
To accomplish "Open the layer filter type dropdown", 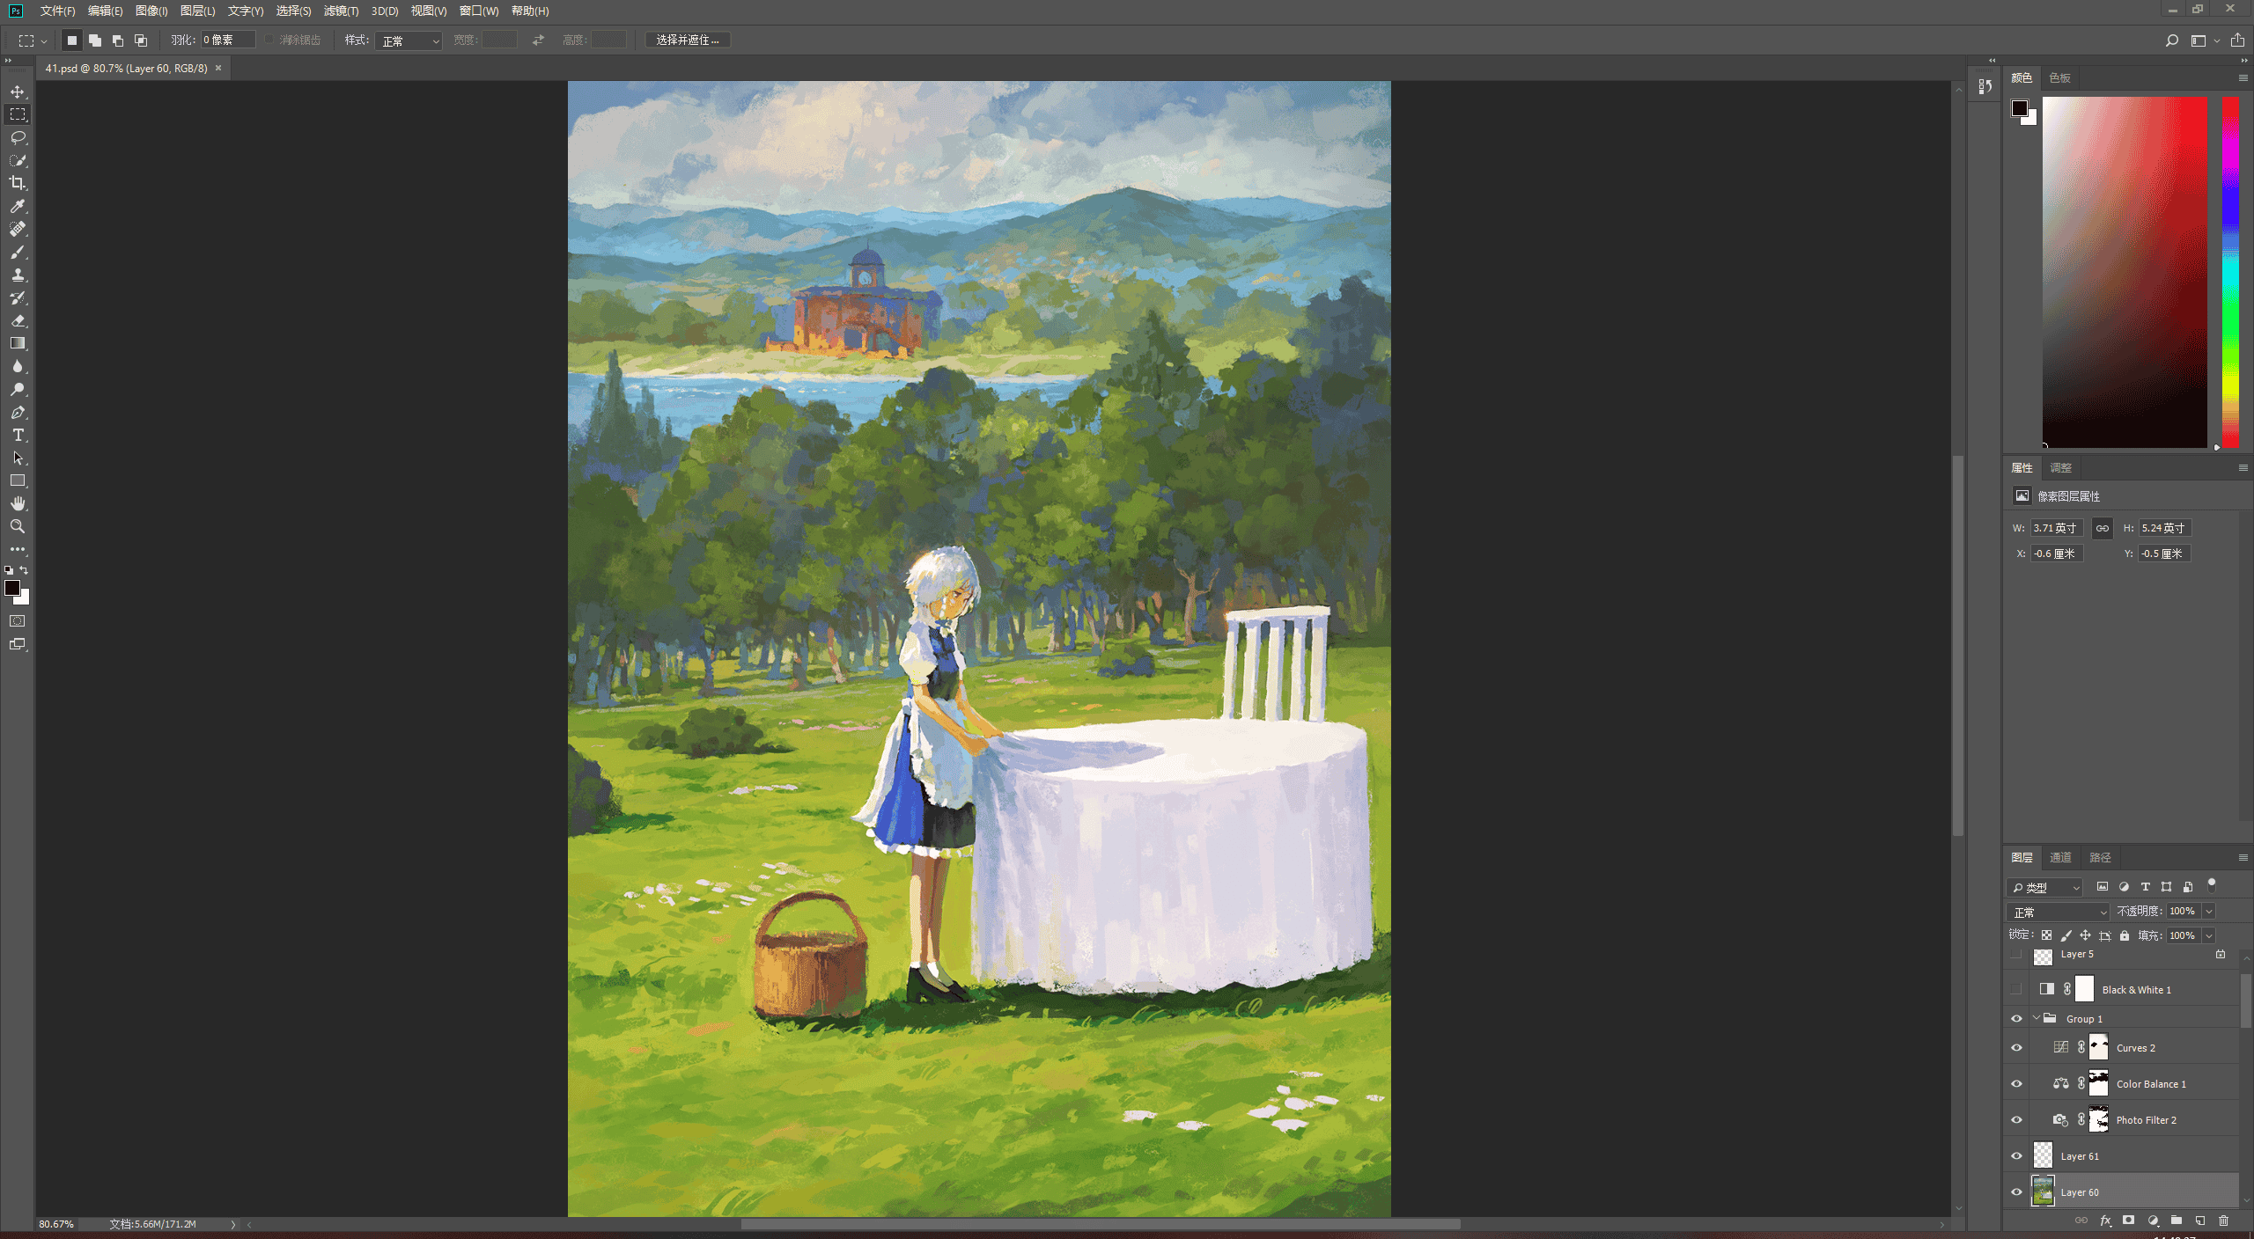I will click(2045, 887).
